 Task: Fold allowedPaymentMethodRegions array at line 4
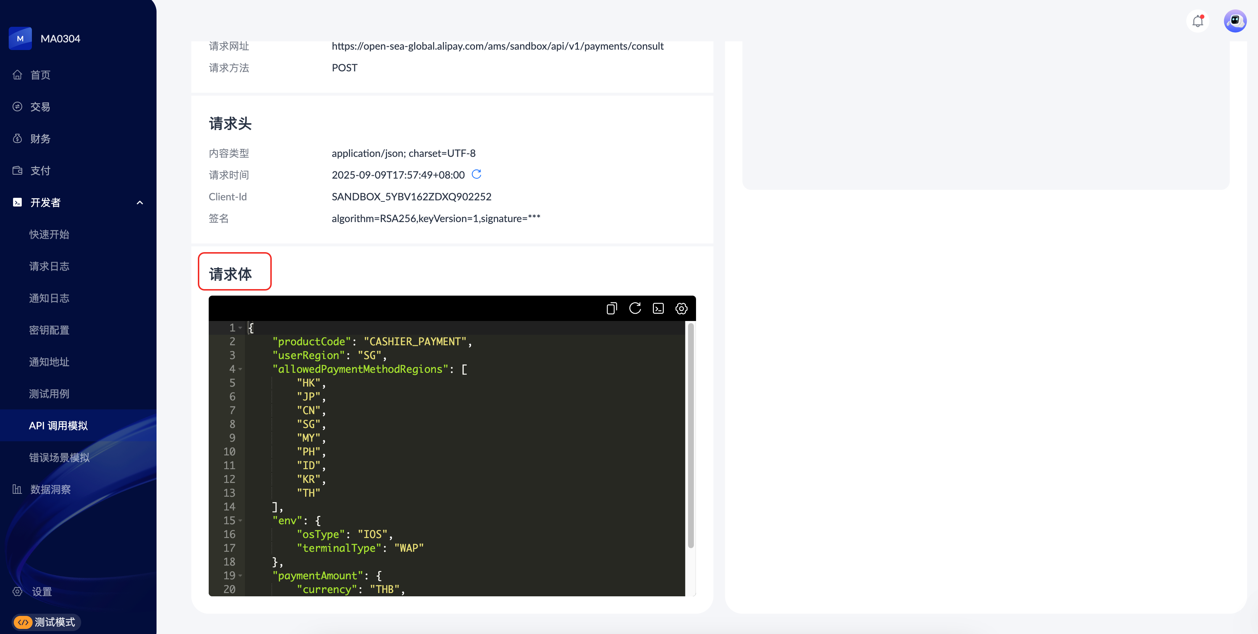tap(240, 369)
